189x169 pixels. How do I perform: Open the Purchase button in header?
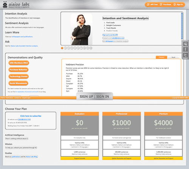click(165, 5)
